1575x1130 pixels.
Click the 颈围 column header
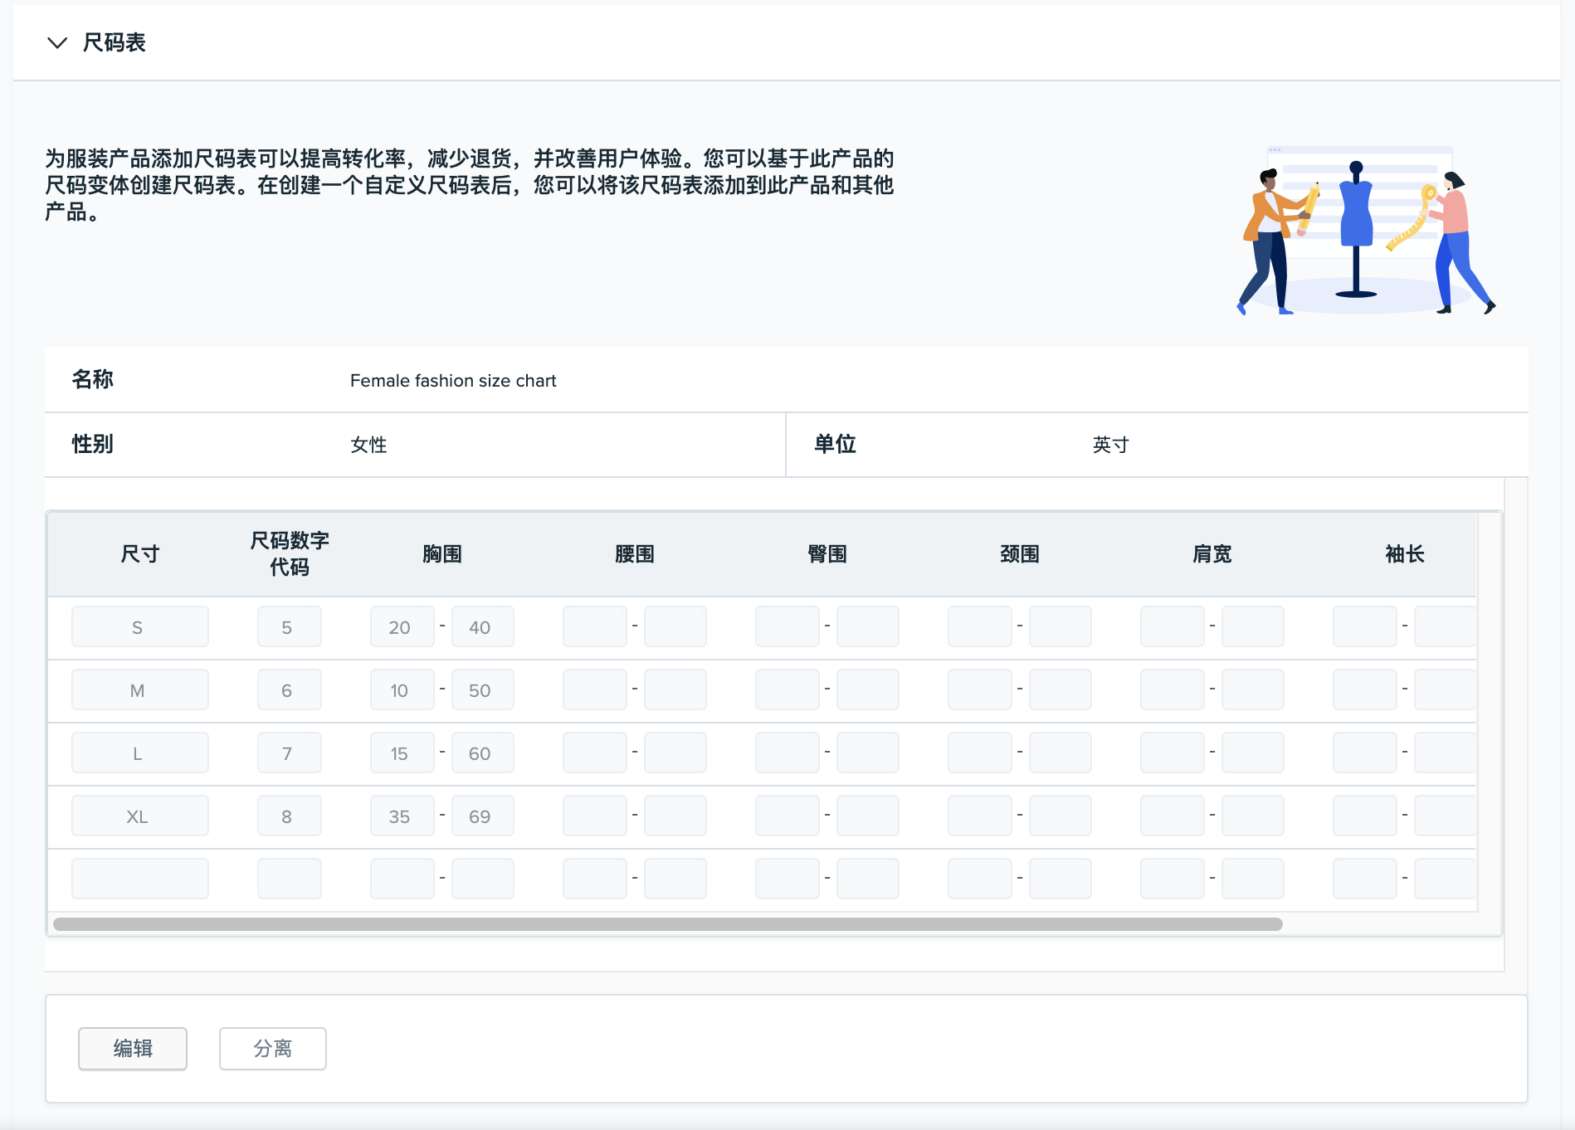pyautogui.click(x=1020, y=554)
